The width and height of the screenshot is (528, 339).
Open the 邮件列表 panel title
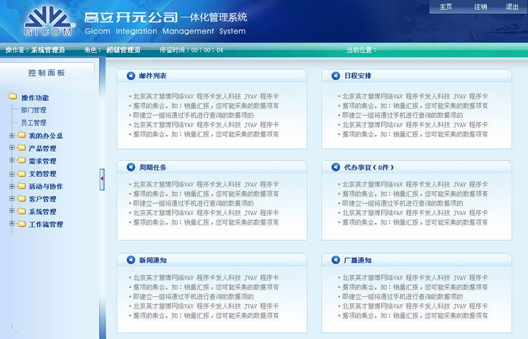[x=152, y=76]
